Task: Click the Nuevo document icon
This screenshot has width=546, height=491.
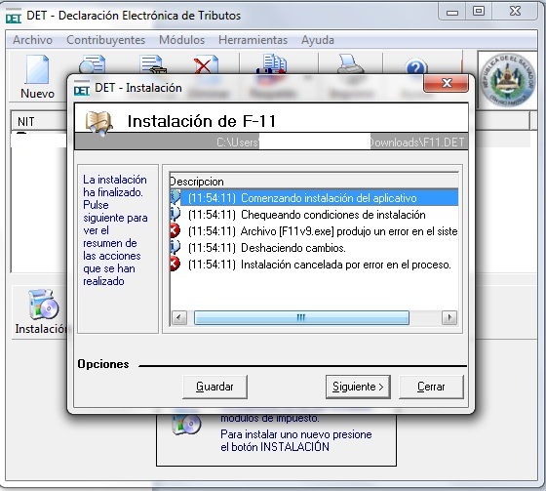Action: click(37, 69)
